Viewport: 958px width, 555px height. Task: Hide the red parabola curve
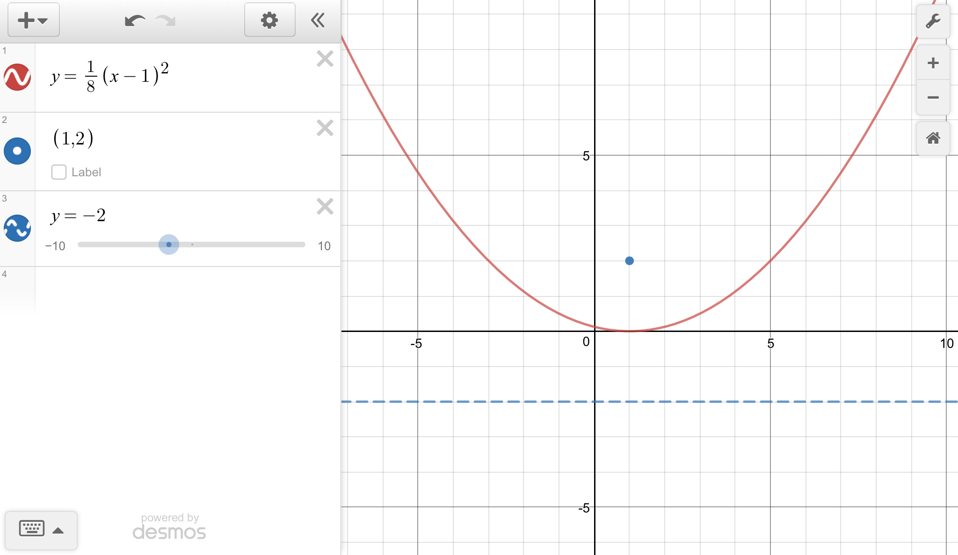pos(17,77)
